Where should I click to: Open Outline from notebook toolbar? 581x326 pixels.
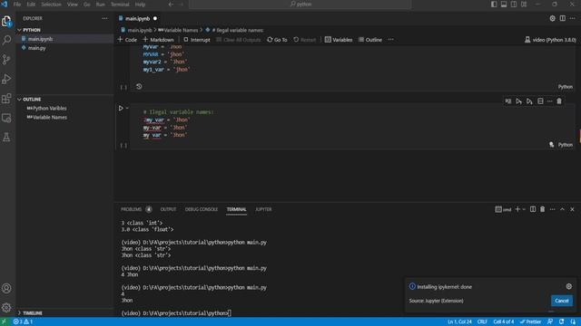point(369,40)
